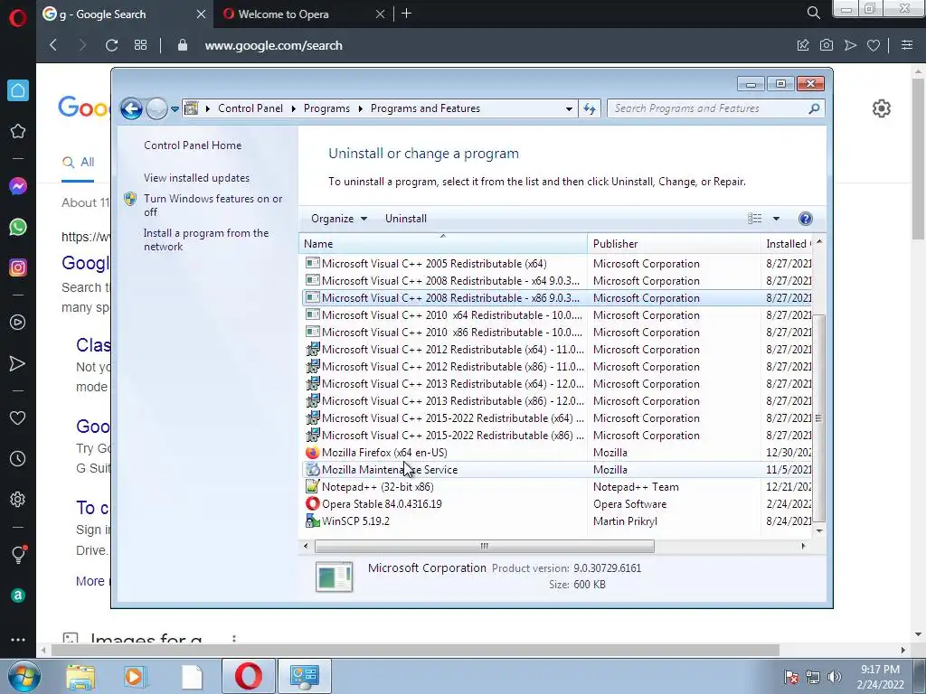
Task: Sort list by Name column header
Action: pos(443,244)
